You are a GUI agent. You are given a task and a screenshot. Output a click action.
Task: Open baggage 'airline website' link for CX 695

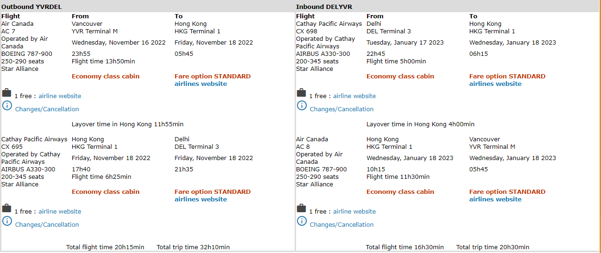pos(60,212)
